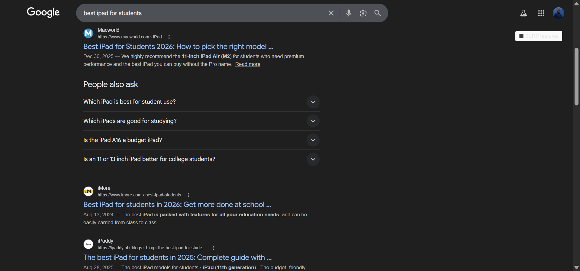Expand 11 or 13 inch iPad question
Image resolution: width=580 pixels, height=271 pixels.
201,159
